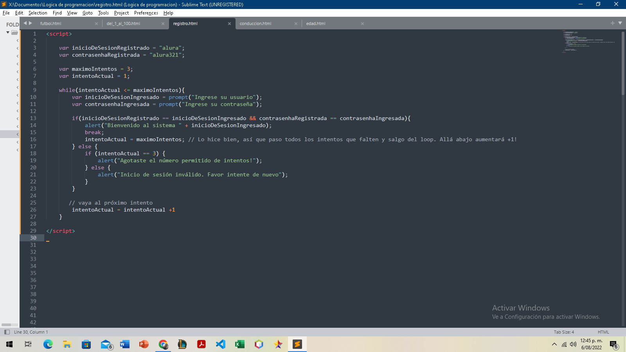
Task: Launch Microsoft Edge from the taskbar
Action: click(48, 344)
